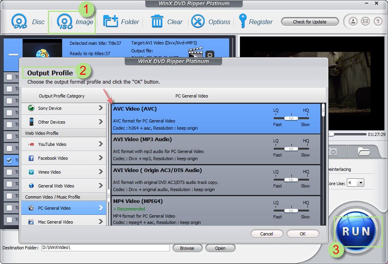The height and width of the screenshot is (264, 388).
Task: Open the user account icon
Action: [353, 21]
